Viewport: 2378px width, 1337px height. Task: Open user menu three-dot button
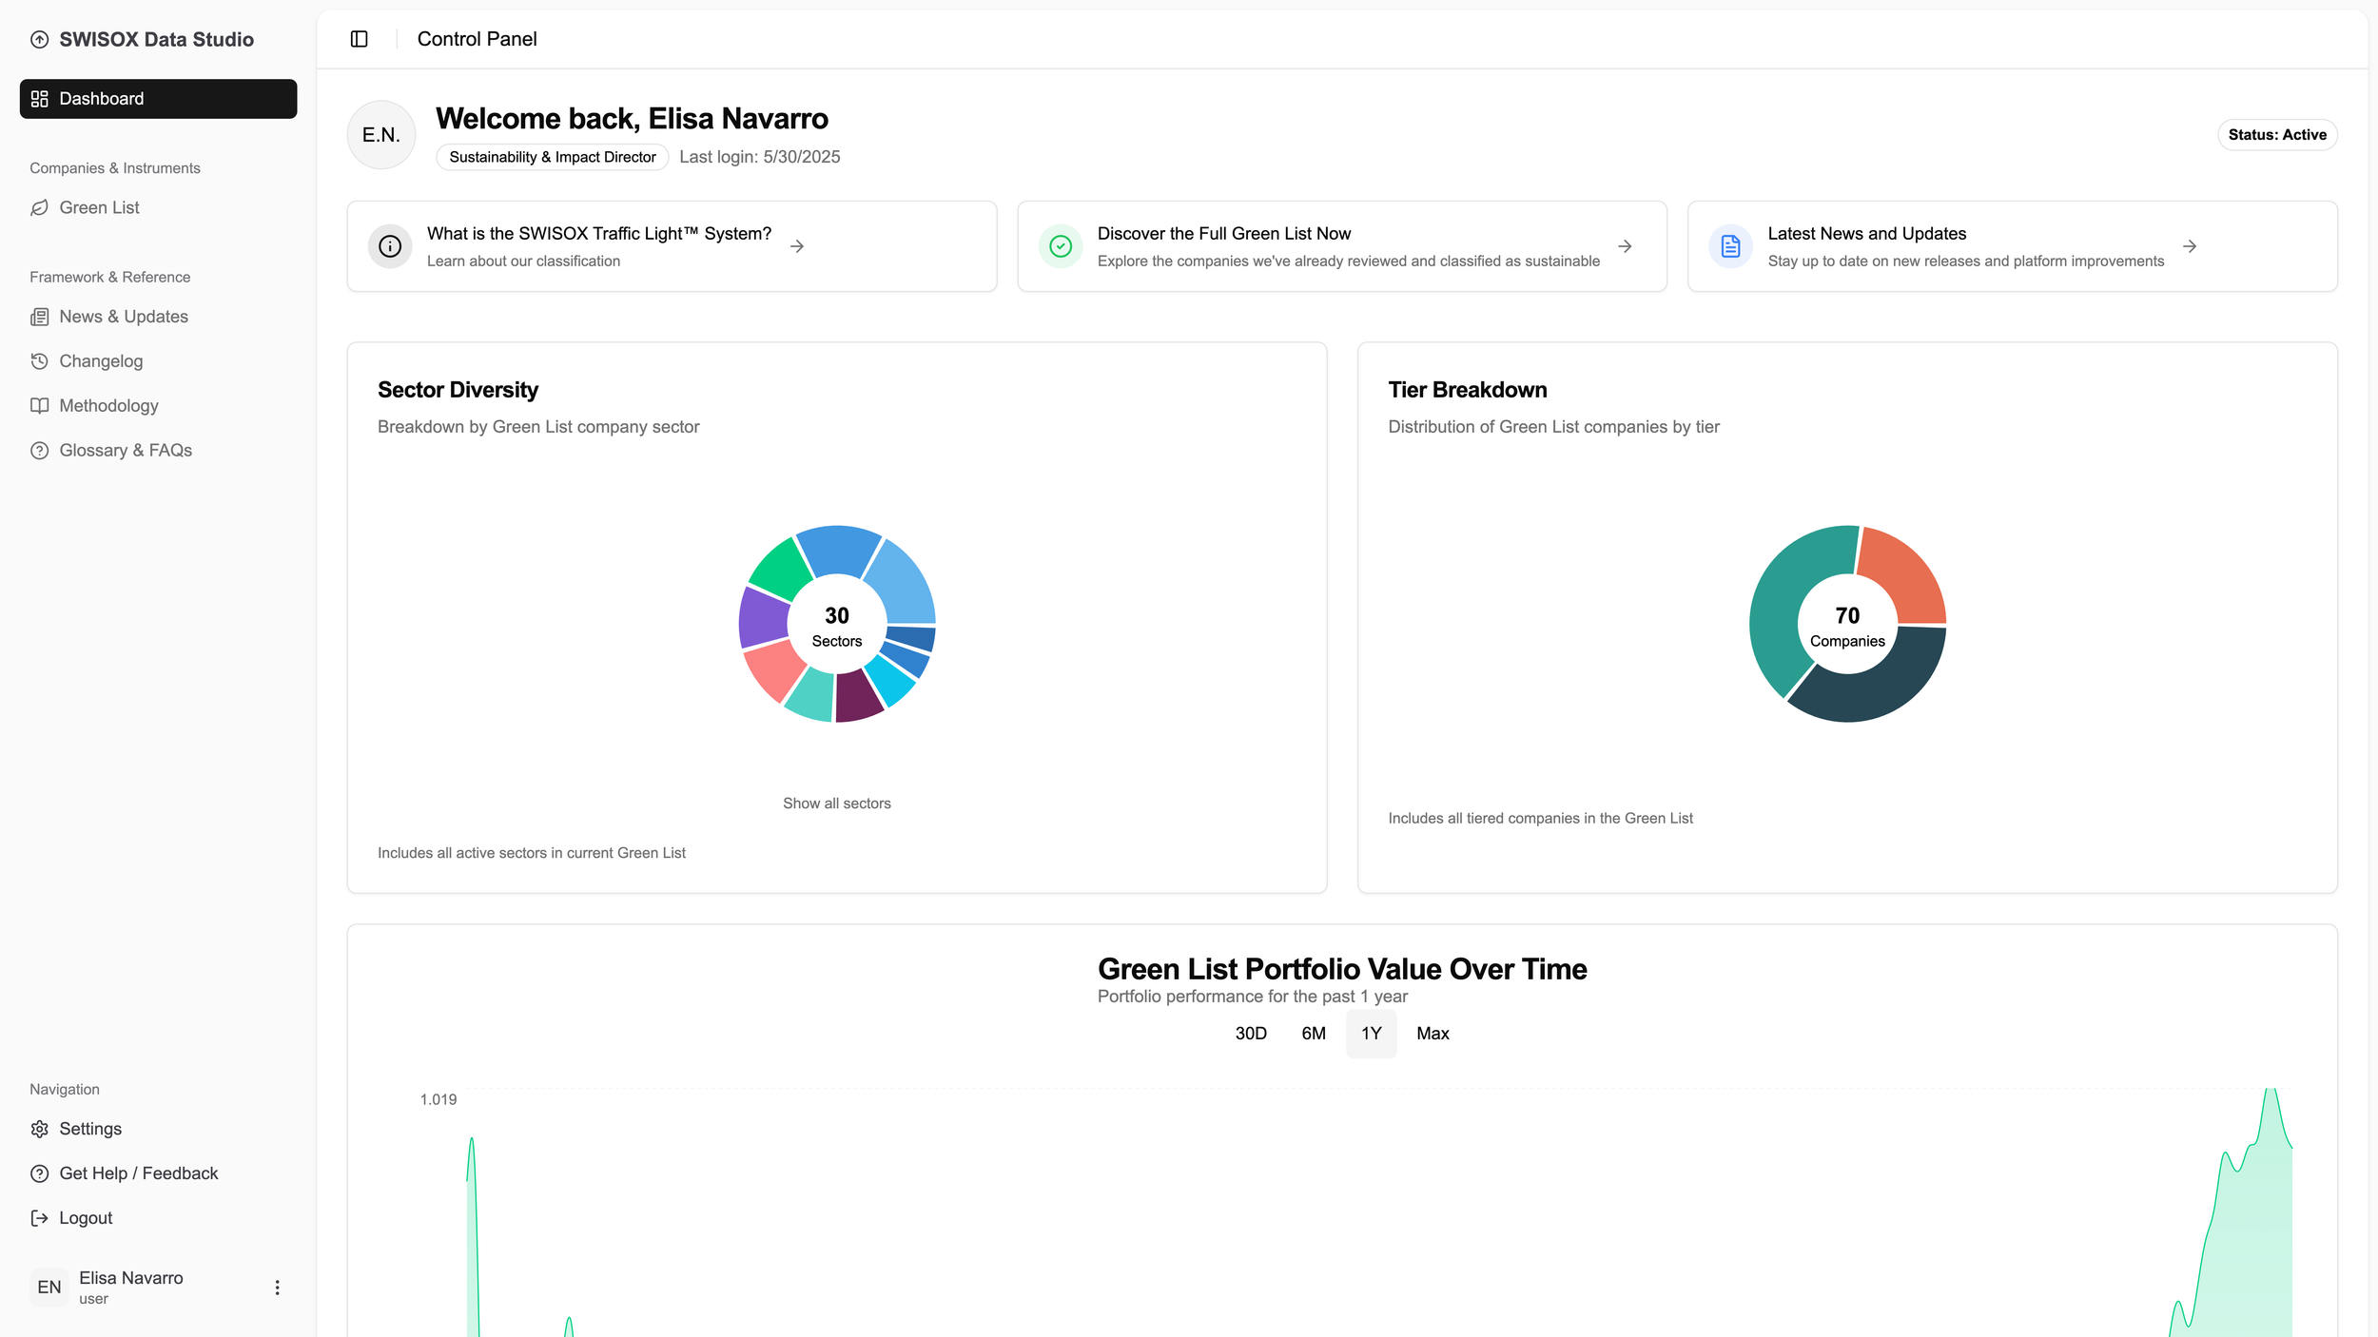(277, 1288)
